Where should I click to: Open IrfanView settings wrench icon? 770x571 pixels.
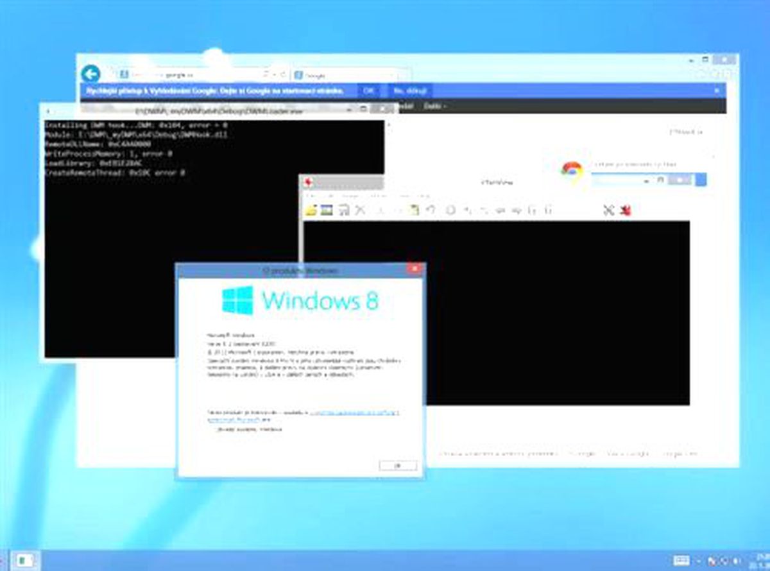(x=609, y=210)
